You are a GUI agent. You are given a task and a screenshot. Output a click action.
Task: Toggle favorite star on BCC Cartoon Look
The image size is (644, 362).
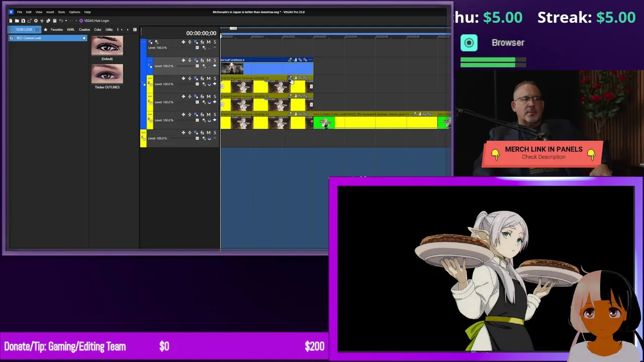point(84,38)
